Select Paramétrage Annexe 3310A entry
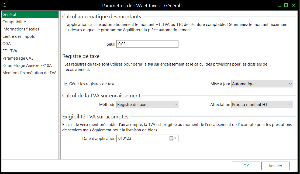Viewport: 300px width, 174px height. (27, 66)
